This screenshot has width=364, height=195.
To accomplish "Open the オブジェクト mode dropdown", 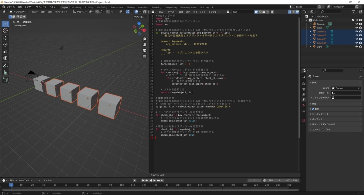I will [19, 12].
